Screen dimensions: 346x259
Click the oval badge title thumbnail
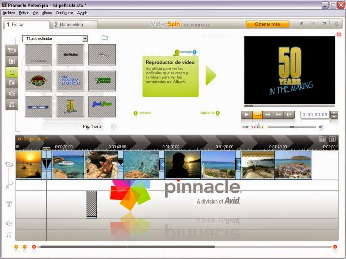[x=39, y=81]
